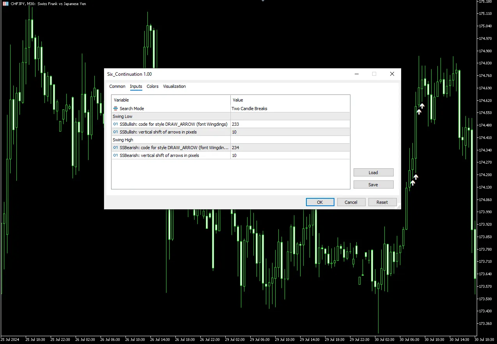The width and height of the screenshot is (497, 344).
Task: Go to the Visualization tab
Action: pyautogui.click(x=174, y=86)
